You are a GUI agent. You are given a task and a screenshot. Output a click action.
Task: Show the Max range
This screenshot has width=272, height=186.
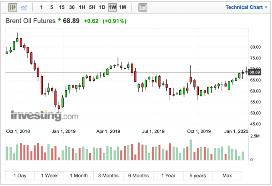[x=227, y=176]
